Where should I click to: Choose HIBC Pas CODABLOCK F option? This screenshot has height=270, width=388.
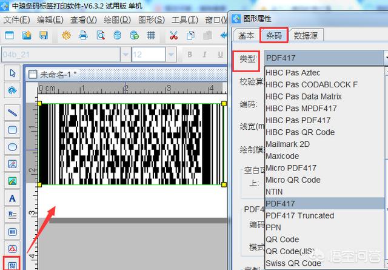click(x=325, y=84)
